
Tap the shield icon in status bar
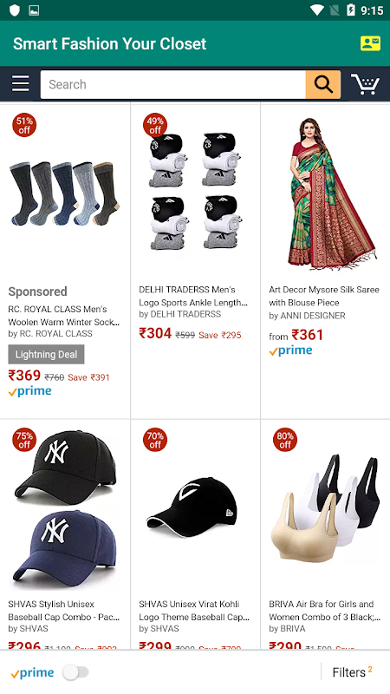coord(15,10)
